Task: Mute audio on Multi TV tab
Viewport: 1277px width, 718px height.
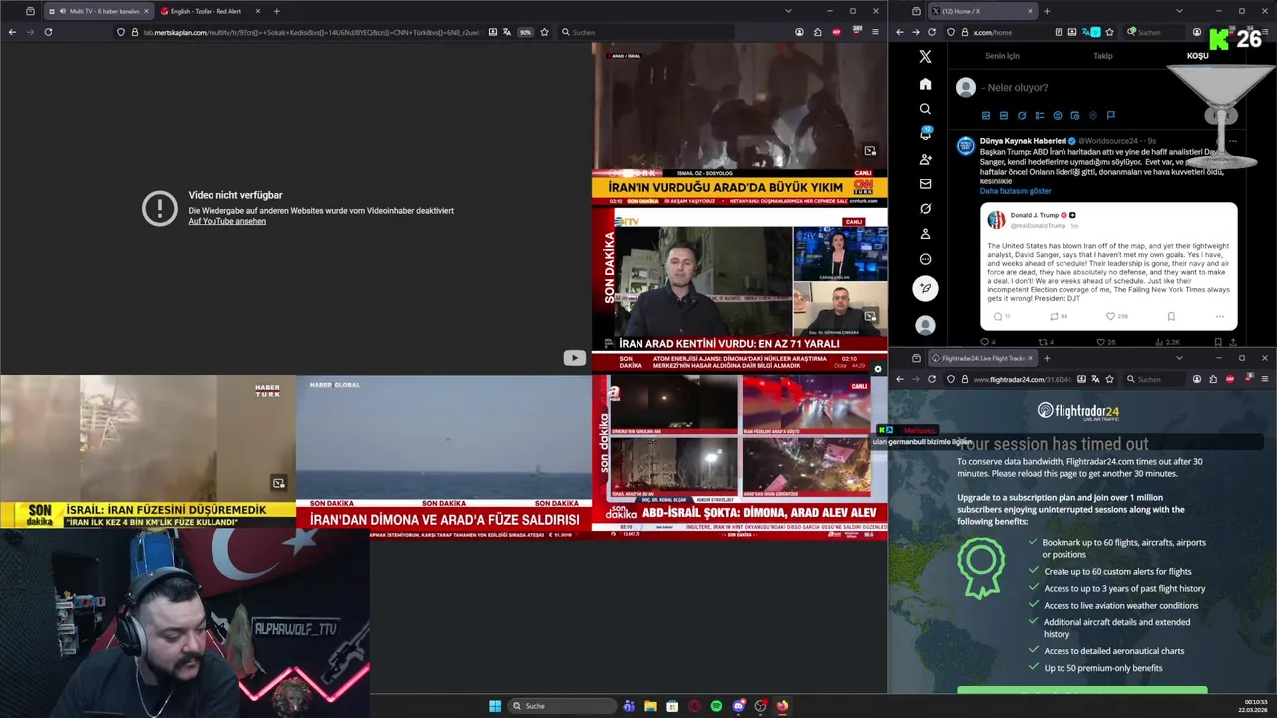Action: click(x=64, y=11)
